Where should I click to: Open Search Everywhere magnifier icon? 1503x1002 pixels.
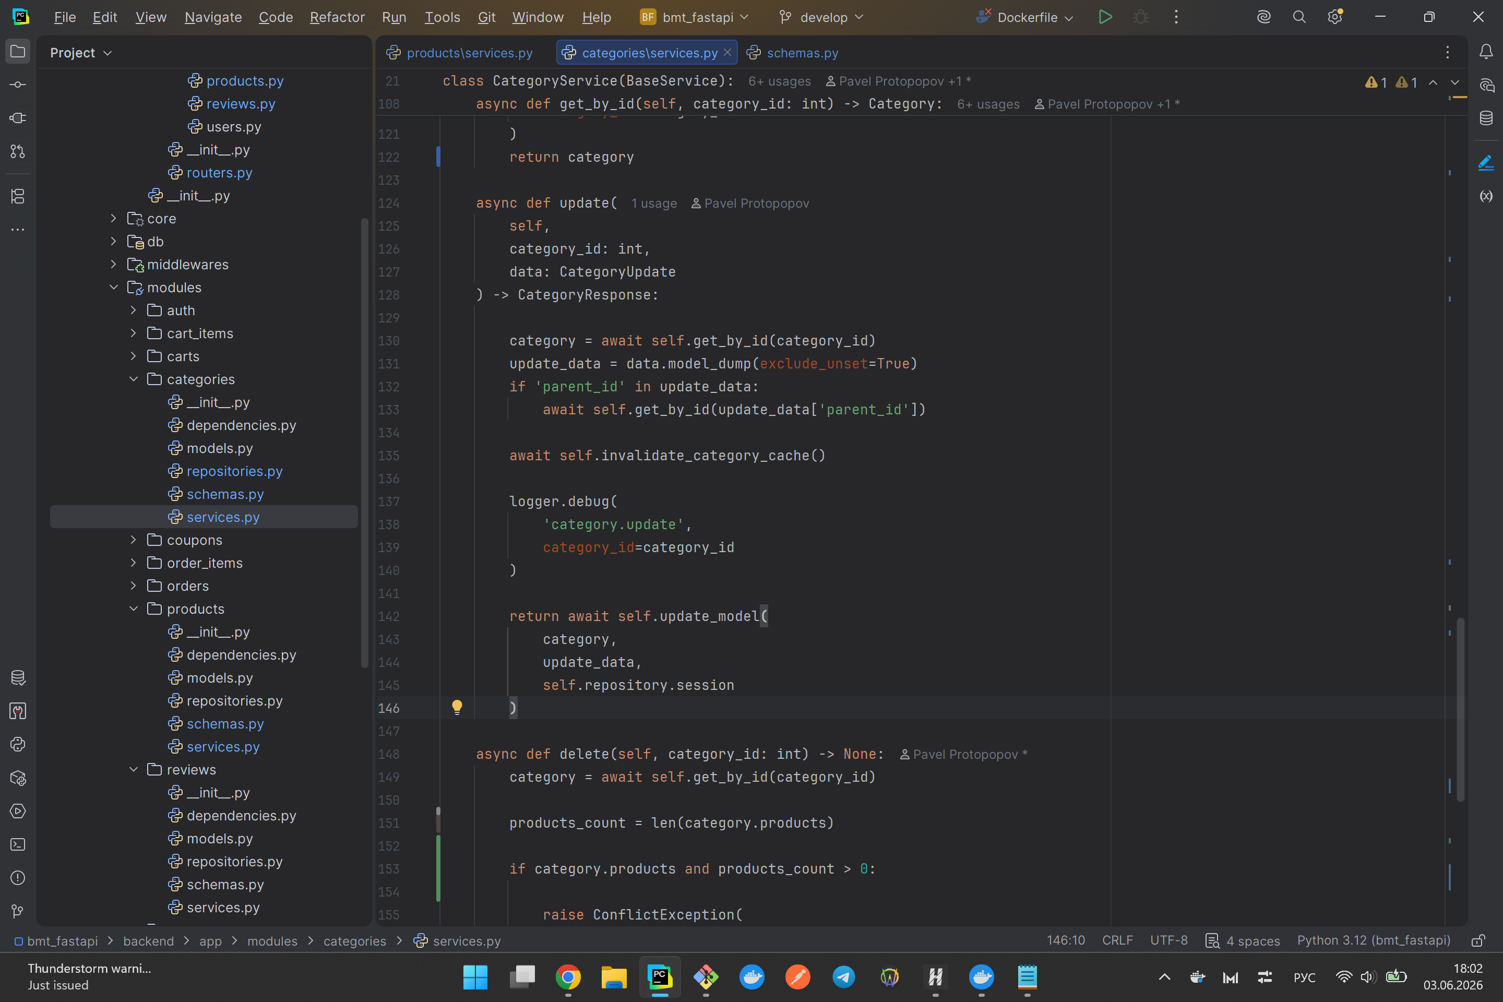pos(1298,17)
